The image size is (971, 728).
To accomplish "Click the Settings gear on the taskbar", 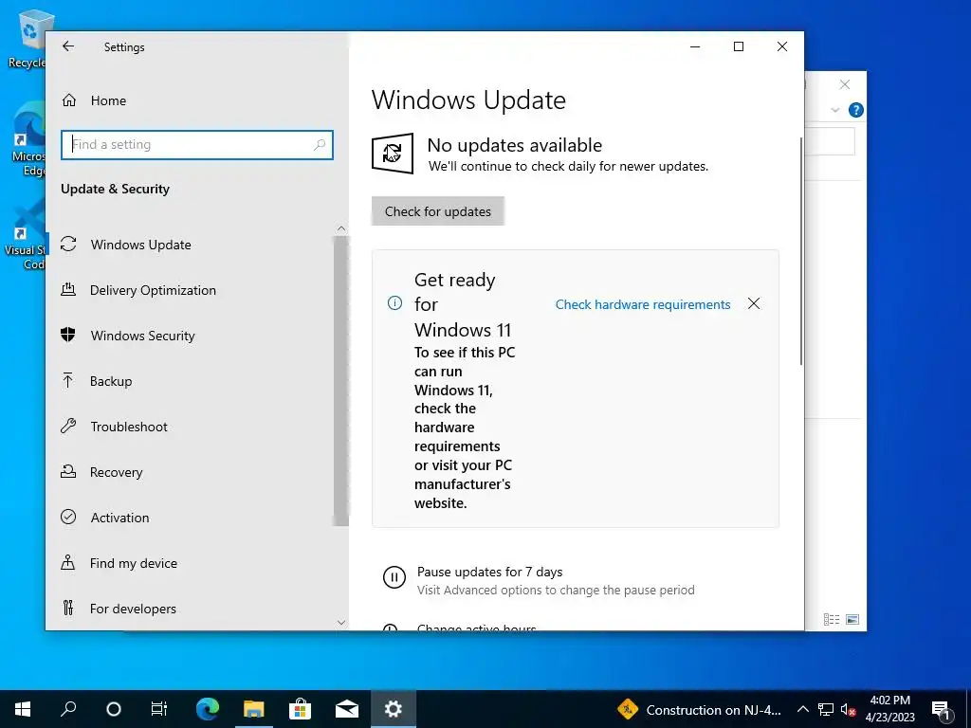I will click(x=394, y=709).
